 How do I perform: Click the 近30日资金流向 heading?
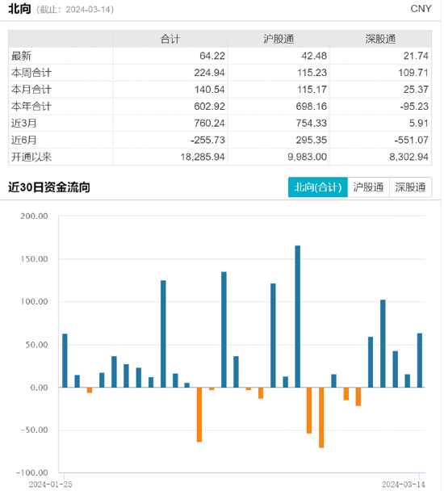[49, 187]
